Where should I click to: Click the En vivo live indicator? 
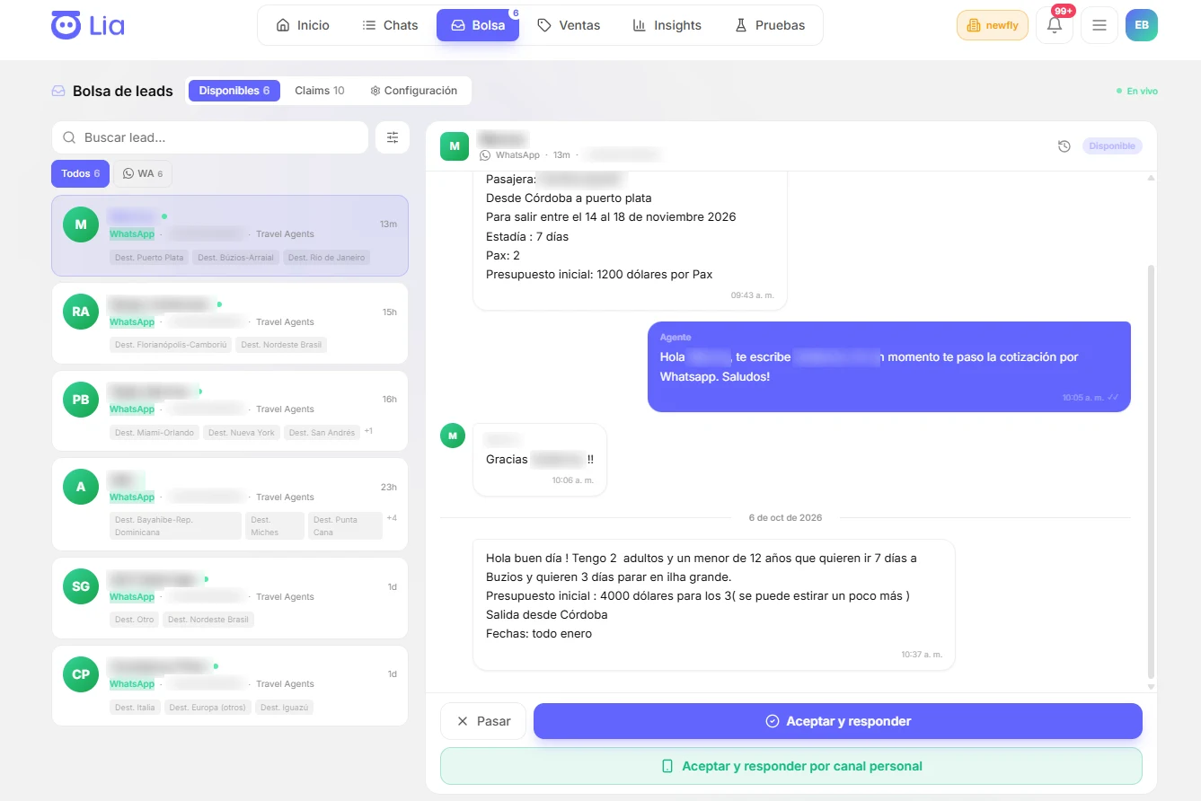pyautogui.click(x=1137, y=91)
